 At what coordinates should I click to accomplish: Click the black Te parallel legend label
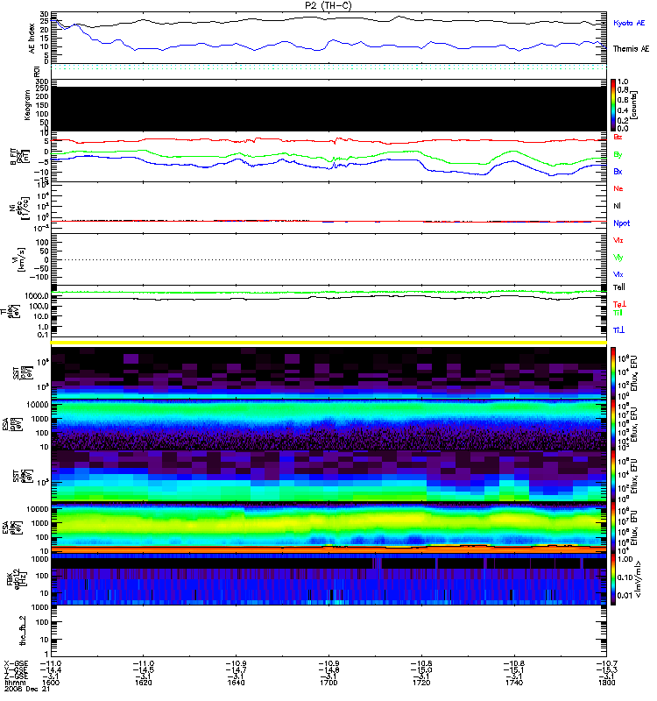[618, 287]
